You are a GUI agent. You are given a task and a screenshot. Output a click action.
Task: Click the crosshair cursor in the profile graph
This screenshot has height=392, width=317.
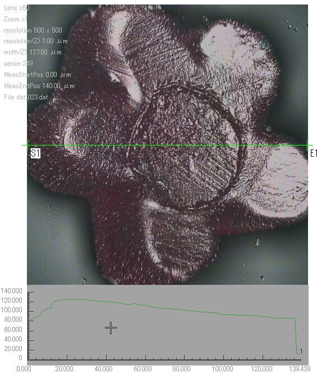tap(111, 328)
